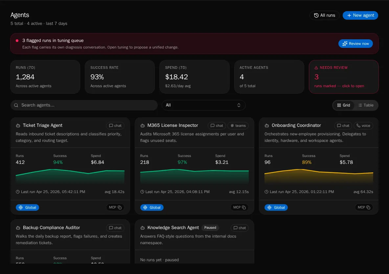Click the chat tag on Ticket Triage Agent
Screen dimensions: 389x274
click(115, 126)
